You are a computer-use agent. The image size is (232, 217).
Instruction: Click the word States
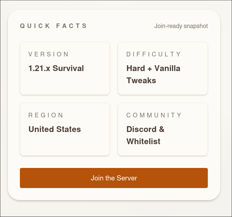point(67,129)
